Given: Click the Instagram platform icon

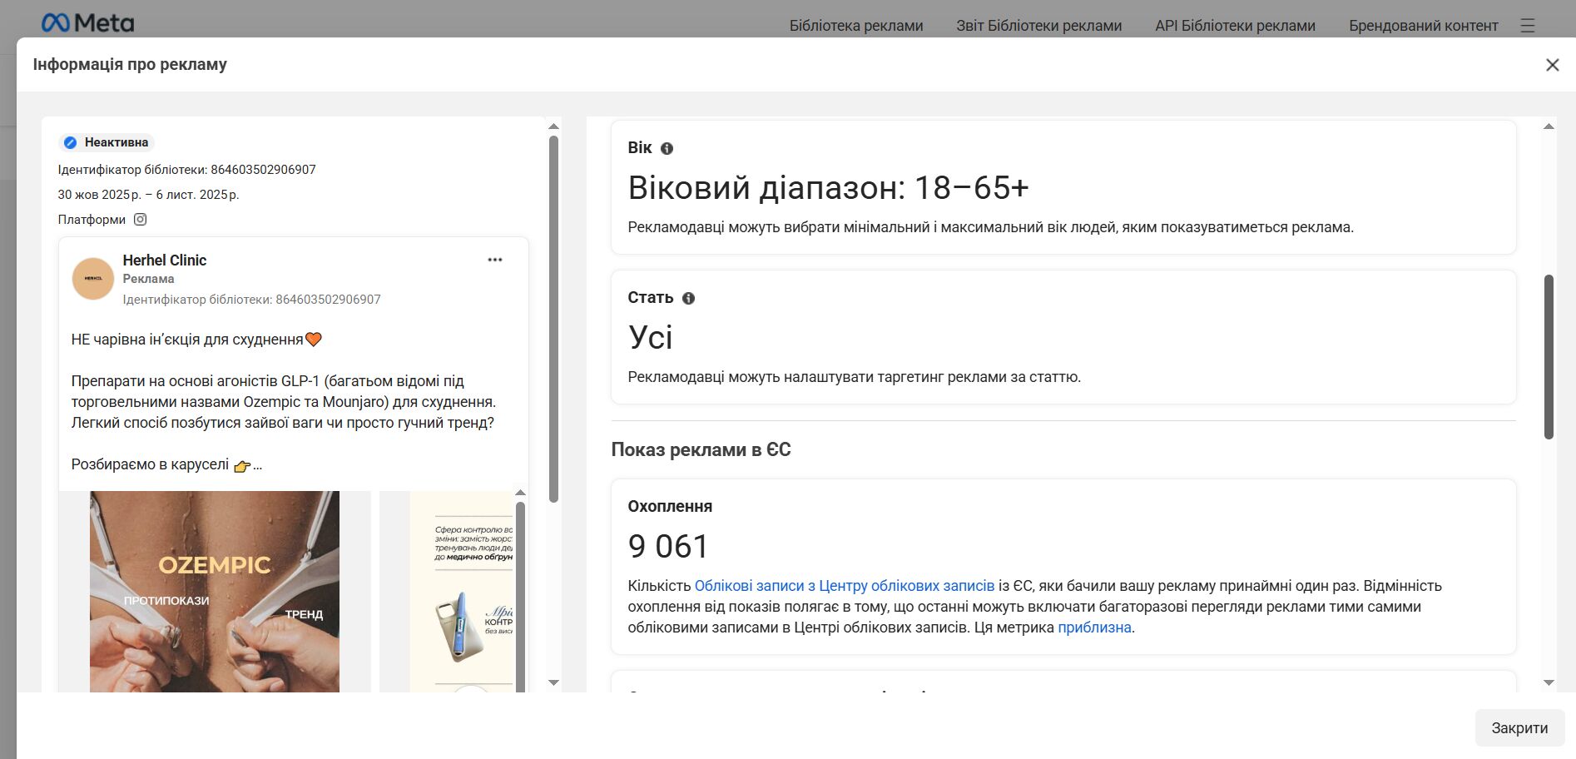Looking at the screenshot, I should 141,220.
